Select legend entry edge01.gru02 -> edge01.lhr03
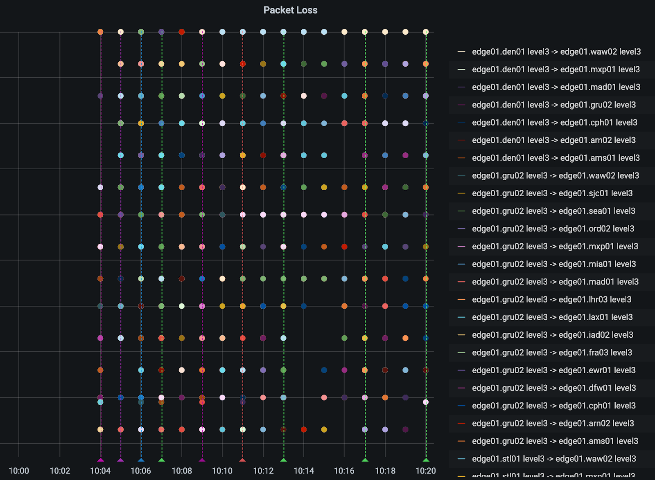The image size is (655, 480). 551,299
